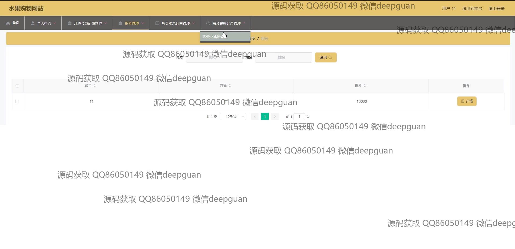Image resolution: width=515 pixels, height=249 pixels.
Task: Click the person icon beside 个人中心
Action: 33,23
